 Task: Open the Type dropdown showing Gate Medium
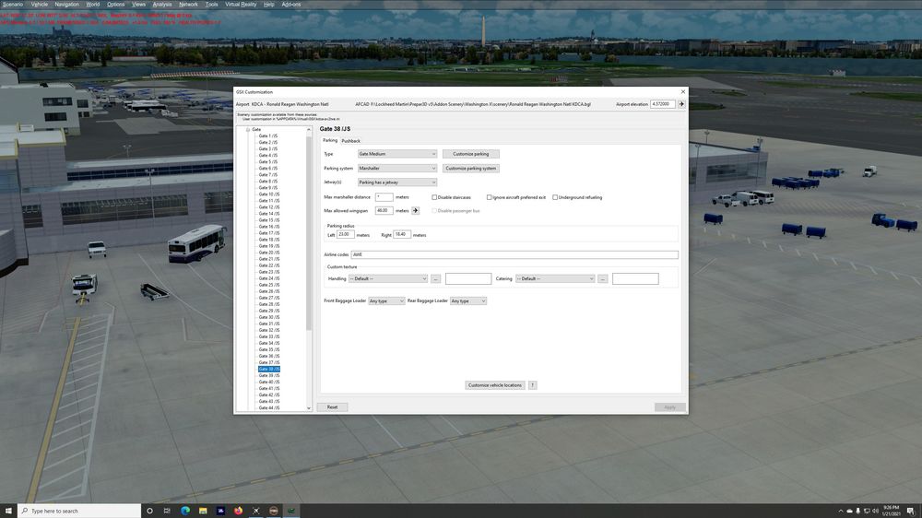[x=397, y=154]
